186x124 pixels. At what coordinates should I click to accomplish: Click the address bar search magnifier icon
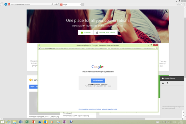click(52, 4)
